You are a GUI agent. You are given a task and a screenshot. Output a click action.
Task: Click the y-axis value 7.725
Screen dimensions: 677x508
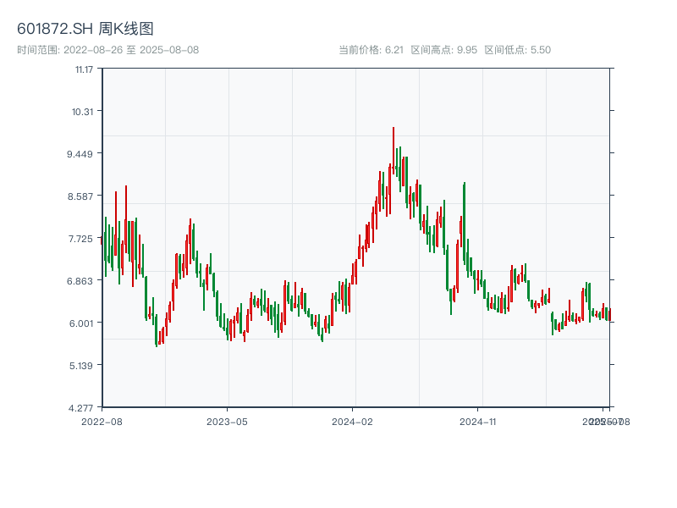pyautogui.click(x=80, y=239)
